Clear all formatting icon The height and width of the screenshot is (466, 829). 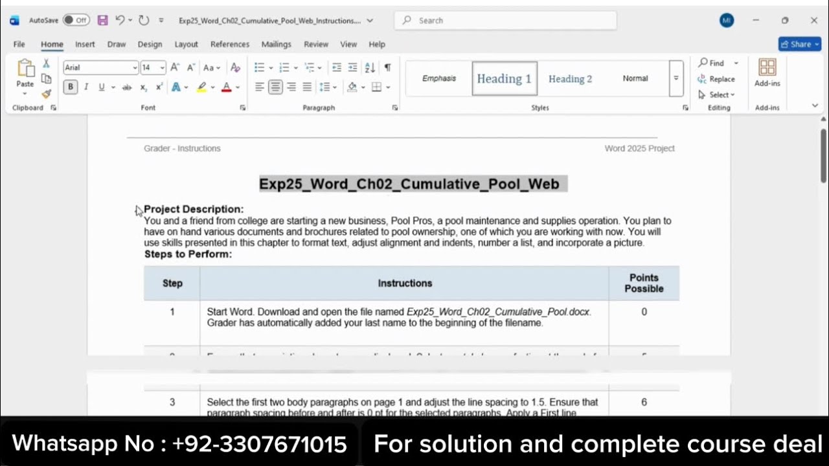tap(235, 67)
